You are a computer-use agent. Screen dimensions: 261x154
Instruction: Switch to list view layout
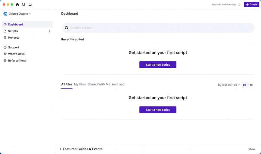tap(244, 85)
